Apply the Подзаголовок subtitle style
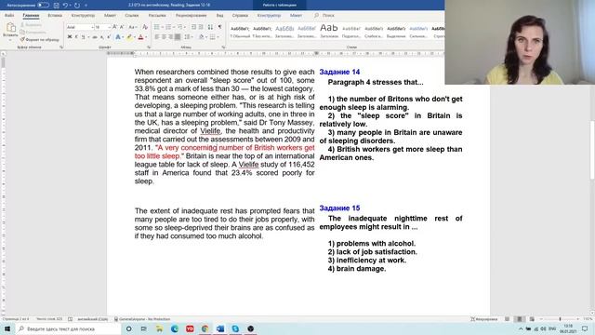595x335 pixels. [351, 32]
